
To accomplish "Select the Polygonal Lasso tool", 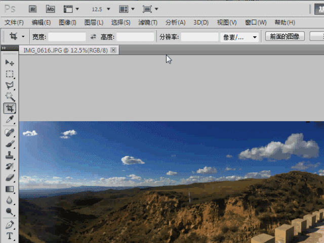I will (10, 85).
